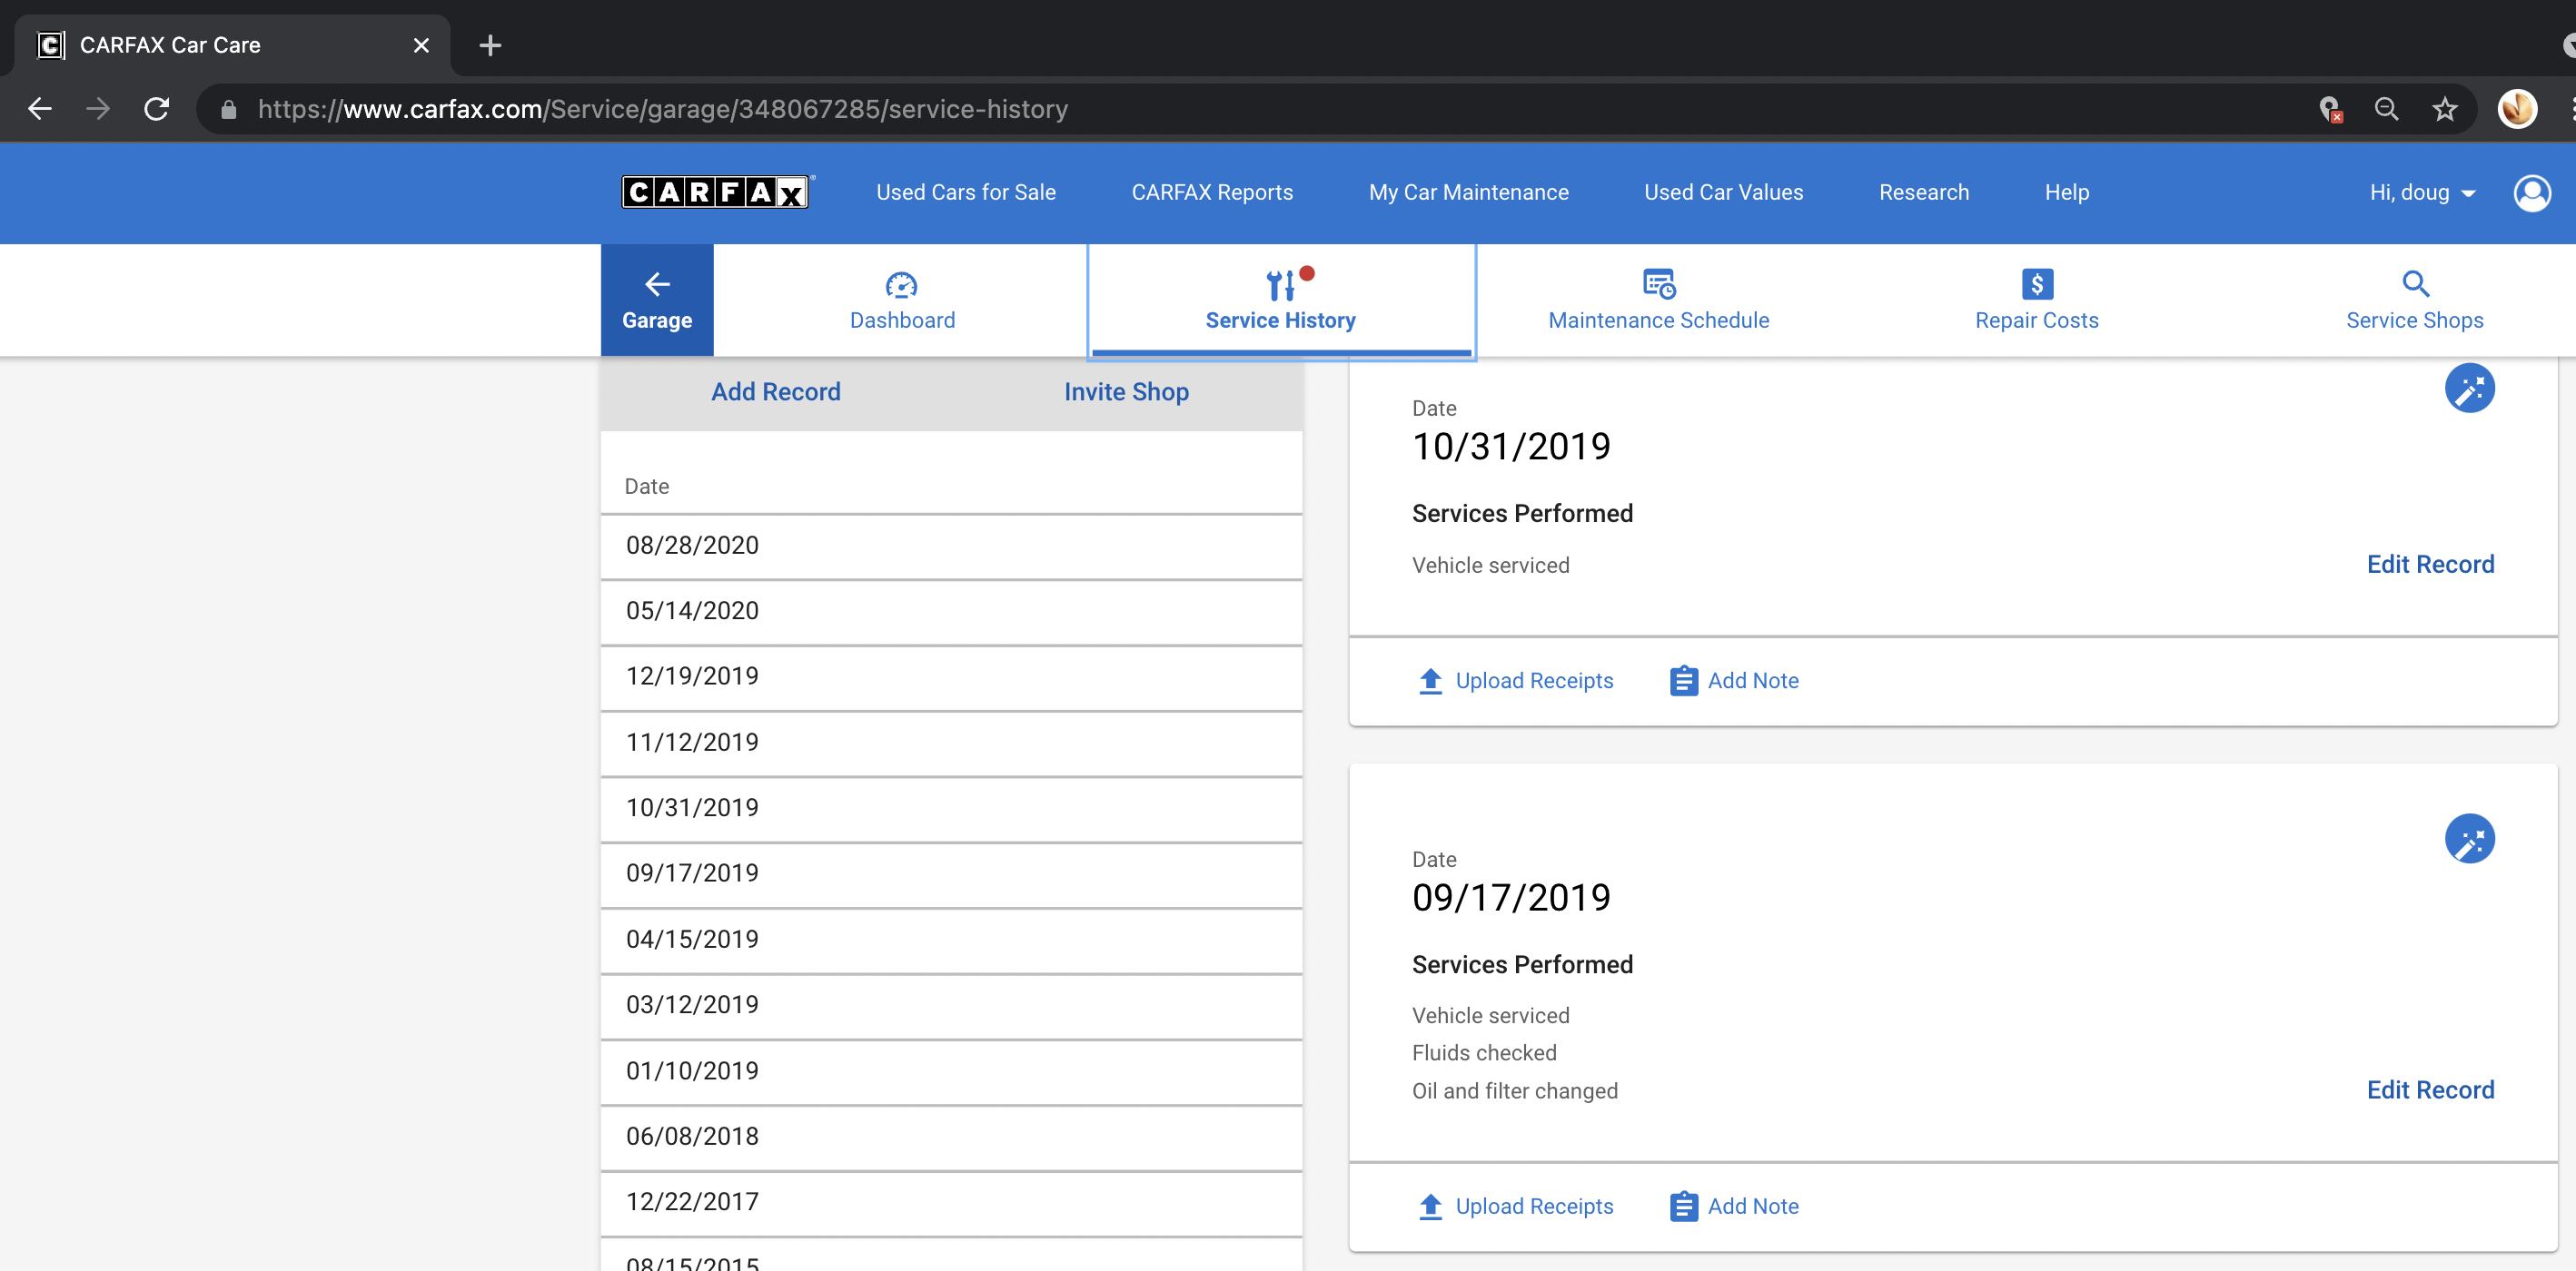Click the round wand icon on 10/31/2019 record
Viewport: 2576px width, 1271px height.
[x=2469, y=388]
